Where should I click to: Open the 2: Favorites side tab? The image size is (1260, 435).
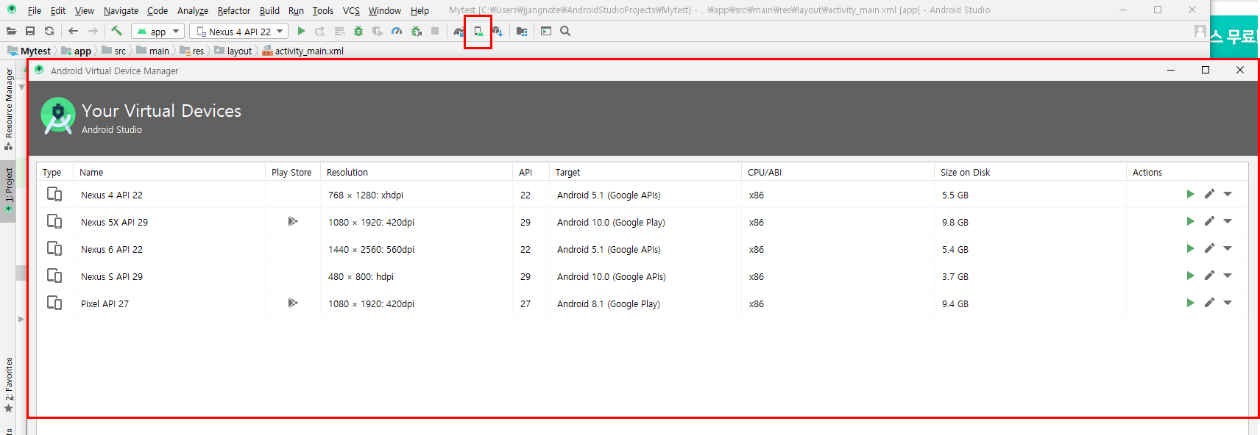[8, 385]
